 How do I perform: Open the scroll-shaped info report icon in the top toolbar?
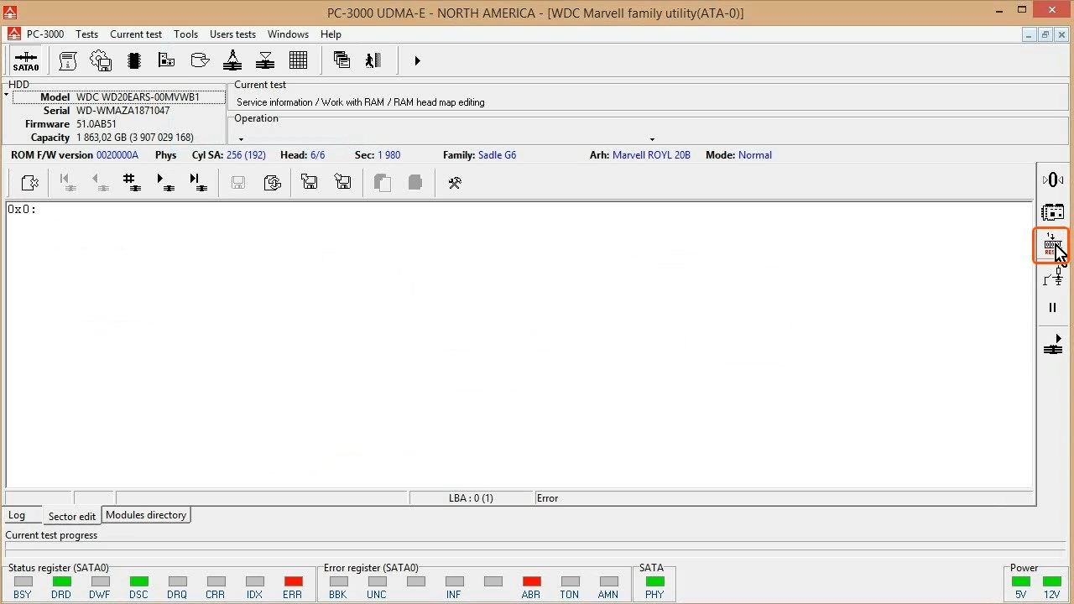pyautogui.click(x=68, y=60)
